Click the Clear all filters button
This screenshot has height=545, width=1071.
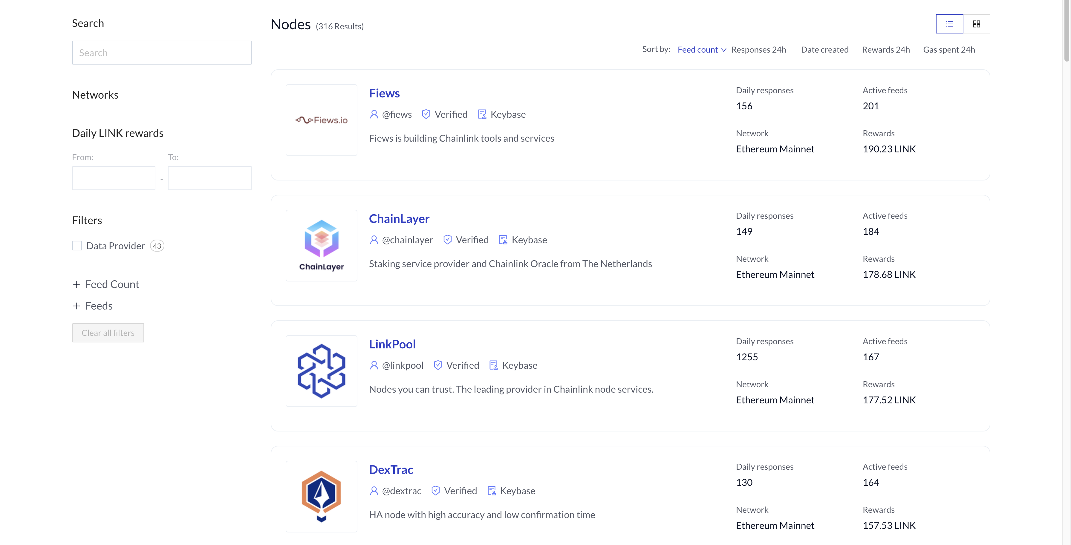(108, 332)
